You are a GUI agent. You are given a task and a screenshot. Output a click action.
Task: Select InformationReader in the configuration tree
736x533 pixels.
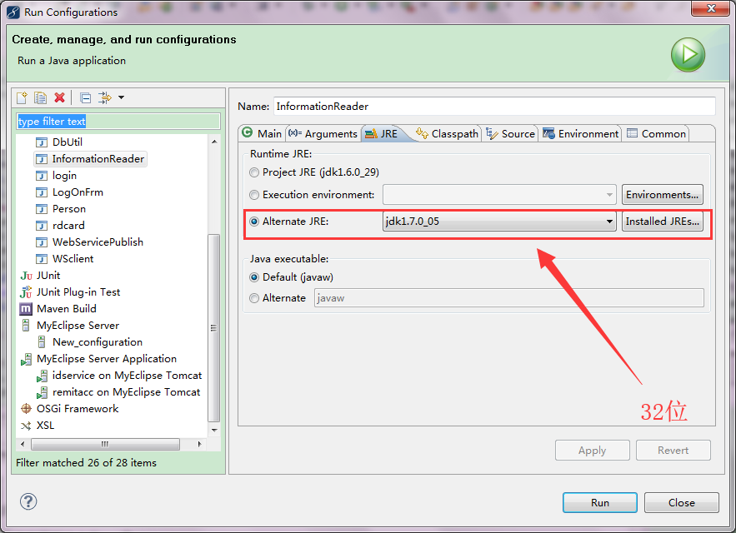tap(90, 159)
